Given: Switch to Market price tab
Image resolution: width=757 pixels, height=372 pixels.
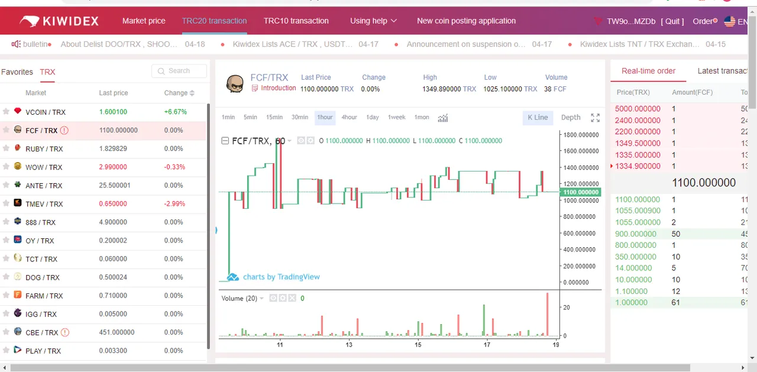Looking at the screenshot, I should pos(144,21).
